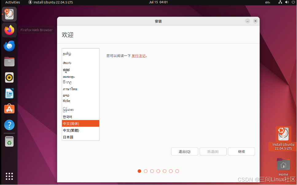
Task: Open the Install Ubuntu 22.04.5 LTS app menu
Action: tap(51, 2)
